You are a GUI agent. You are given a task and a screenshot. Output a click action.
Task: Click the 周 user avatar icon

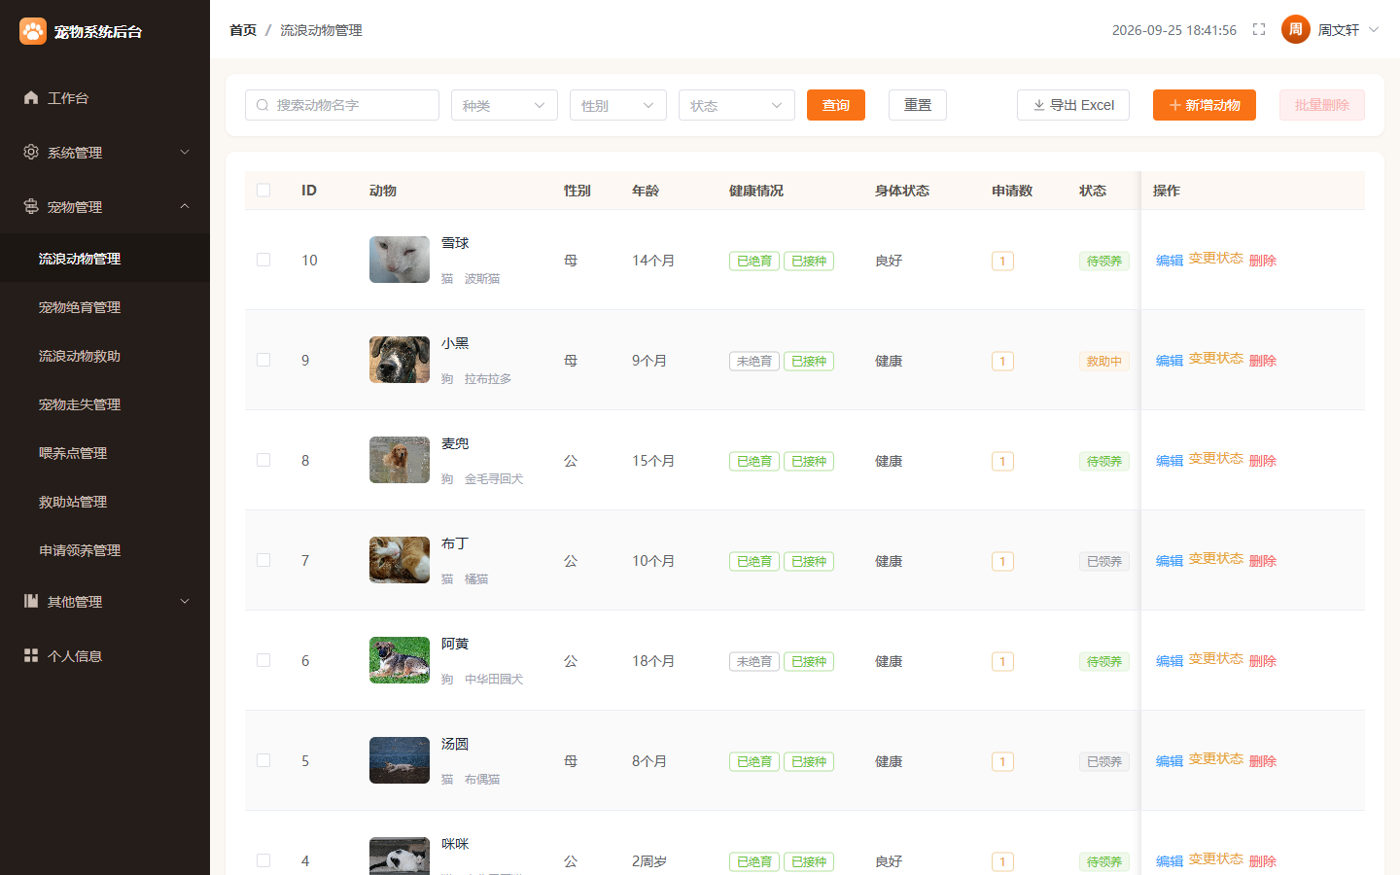point(1296,29)
